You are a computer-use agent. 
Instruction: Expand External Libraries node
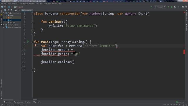(x=4, y=25)
